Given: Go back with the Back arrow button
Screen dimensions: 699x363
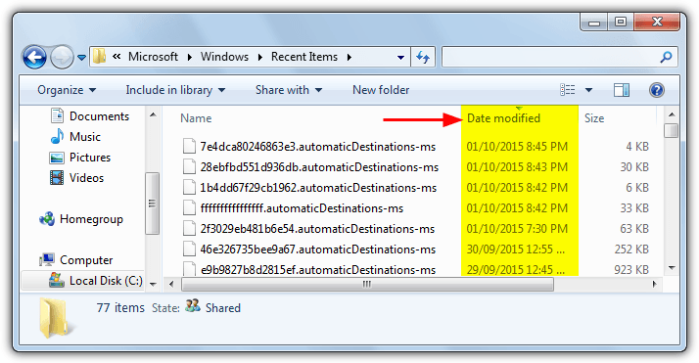Looking at the screenshot, I should (34, 57).
